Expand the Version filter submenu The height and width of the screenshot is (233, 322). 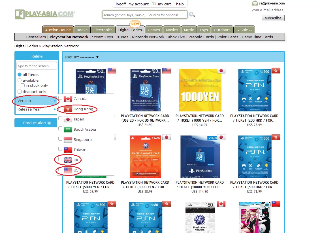(x=37, y=101)
